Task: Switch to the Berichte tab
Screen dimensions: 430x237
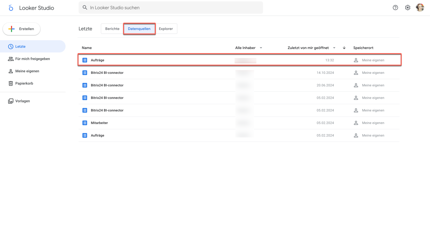Action: 112,29
